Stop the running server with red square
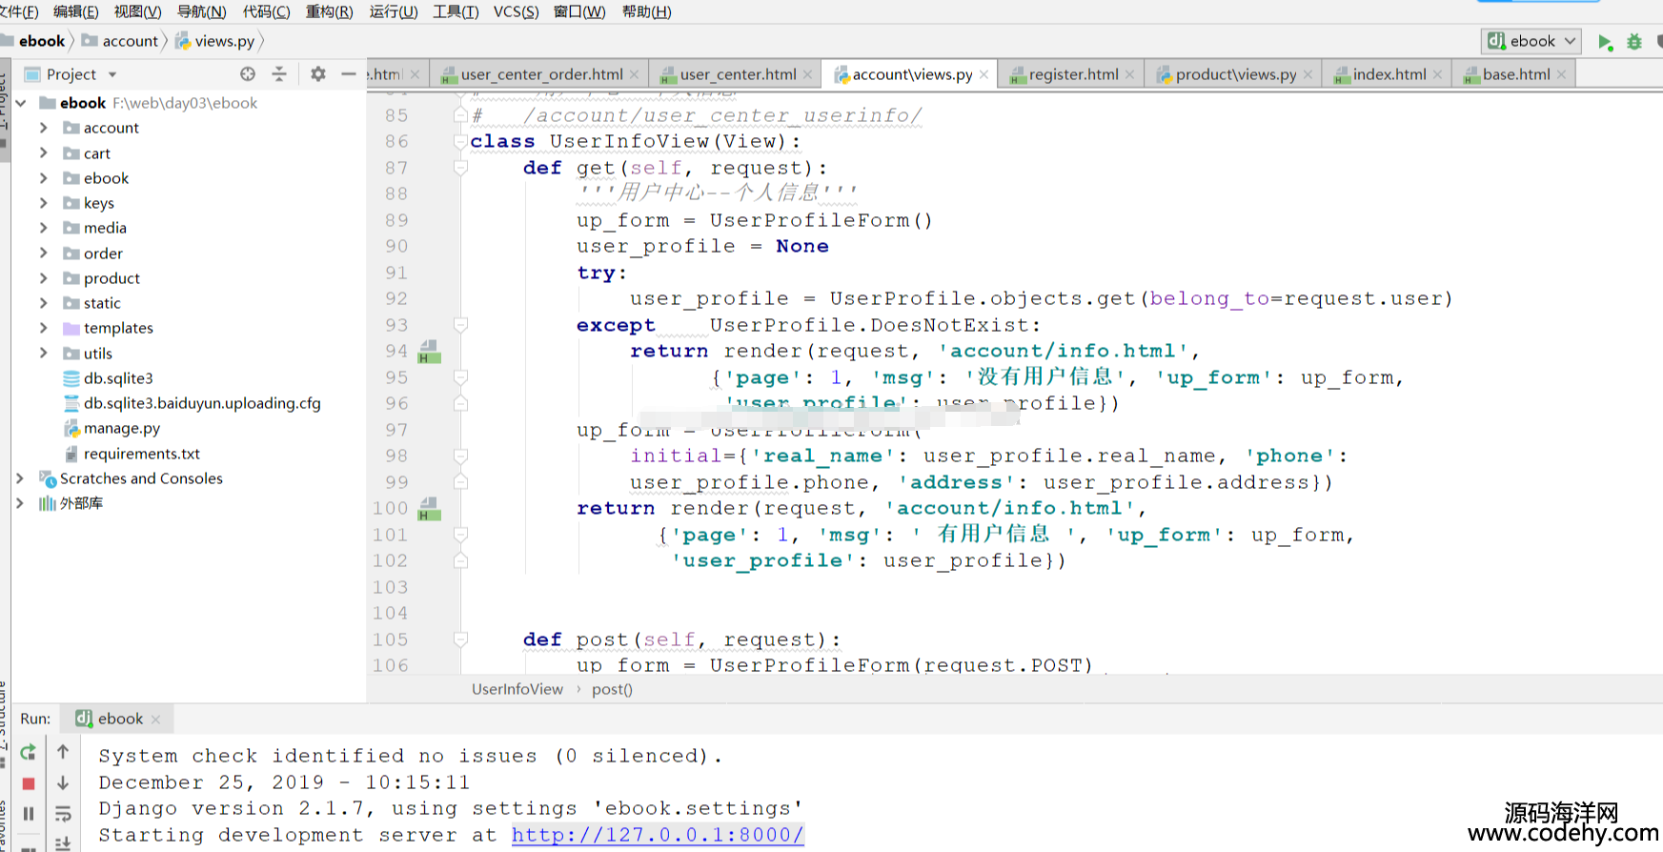 pyautogui.click(x=29, y=783)
